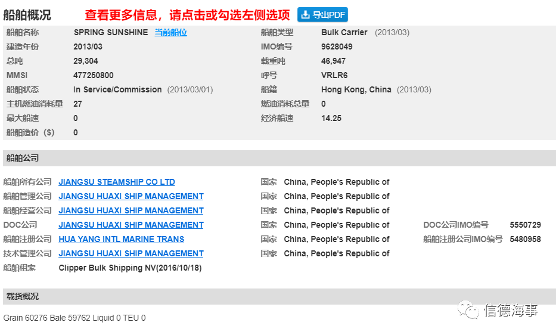Select call sign VRLR6

334,75
